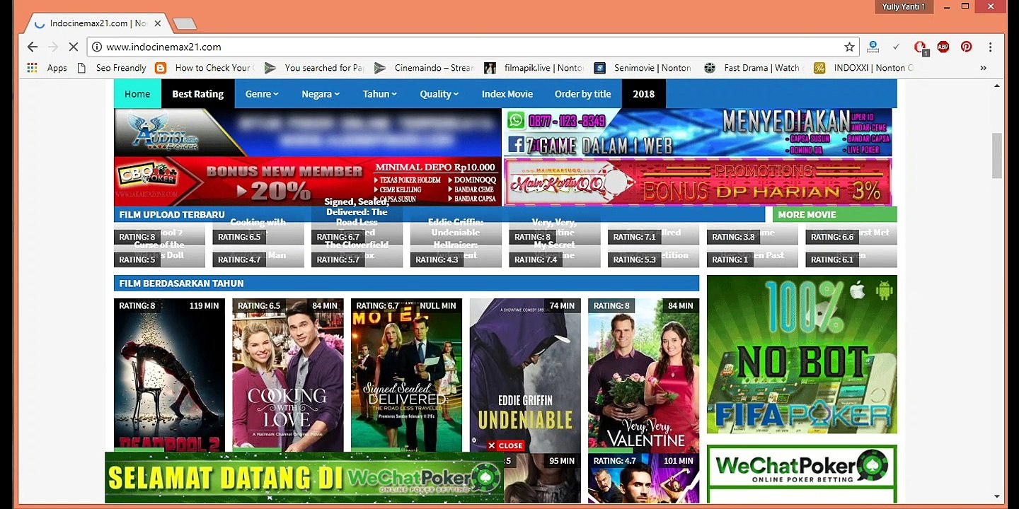
Task: Open the upload tile rated 6.6
Action: (x=851, y=235)
